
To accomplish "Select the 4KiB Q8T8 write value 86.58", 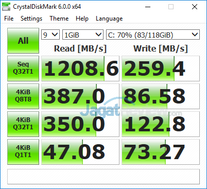I will click(x=161, y=96).
